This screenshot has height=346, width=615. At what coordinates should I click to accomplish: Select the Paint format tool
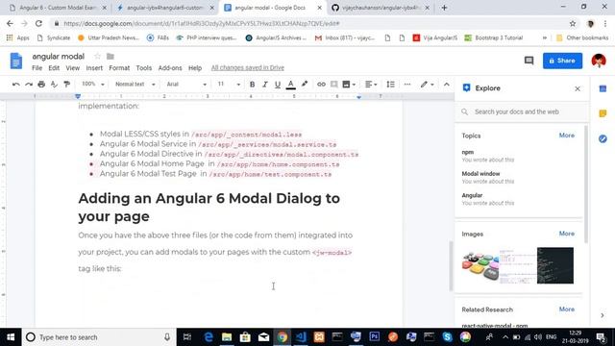click(x=67, y=85)
